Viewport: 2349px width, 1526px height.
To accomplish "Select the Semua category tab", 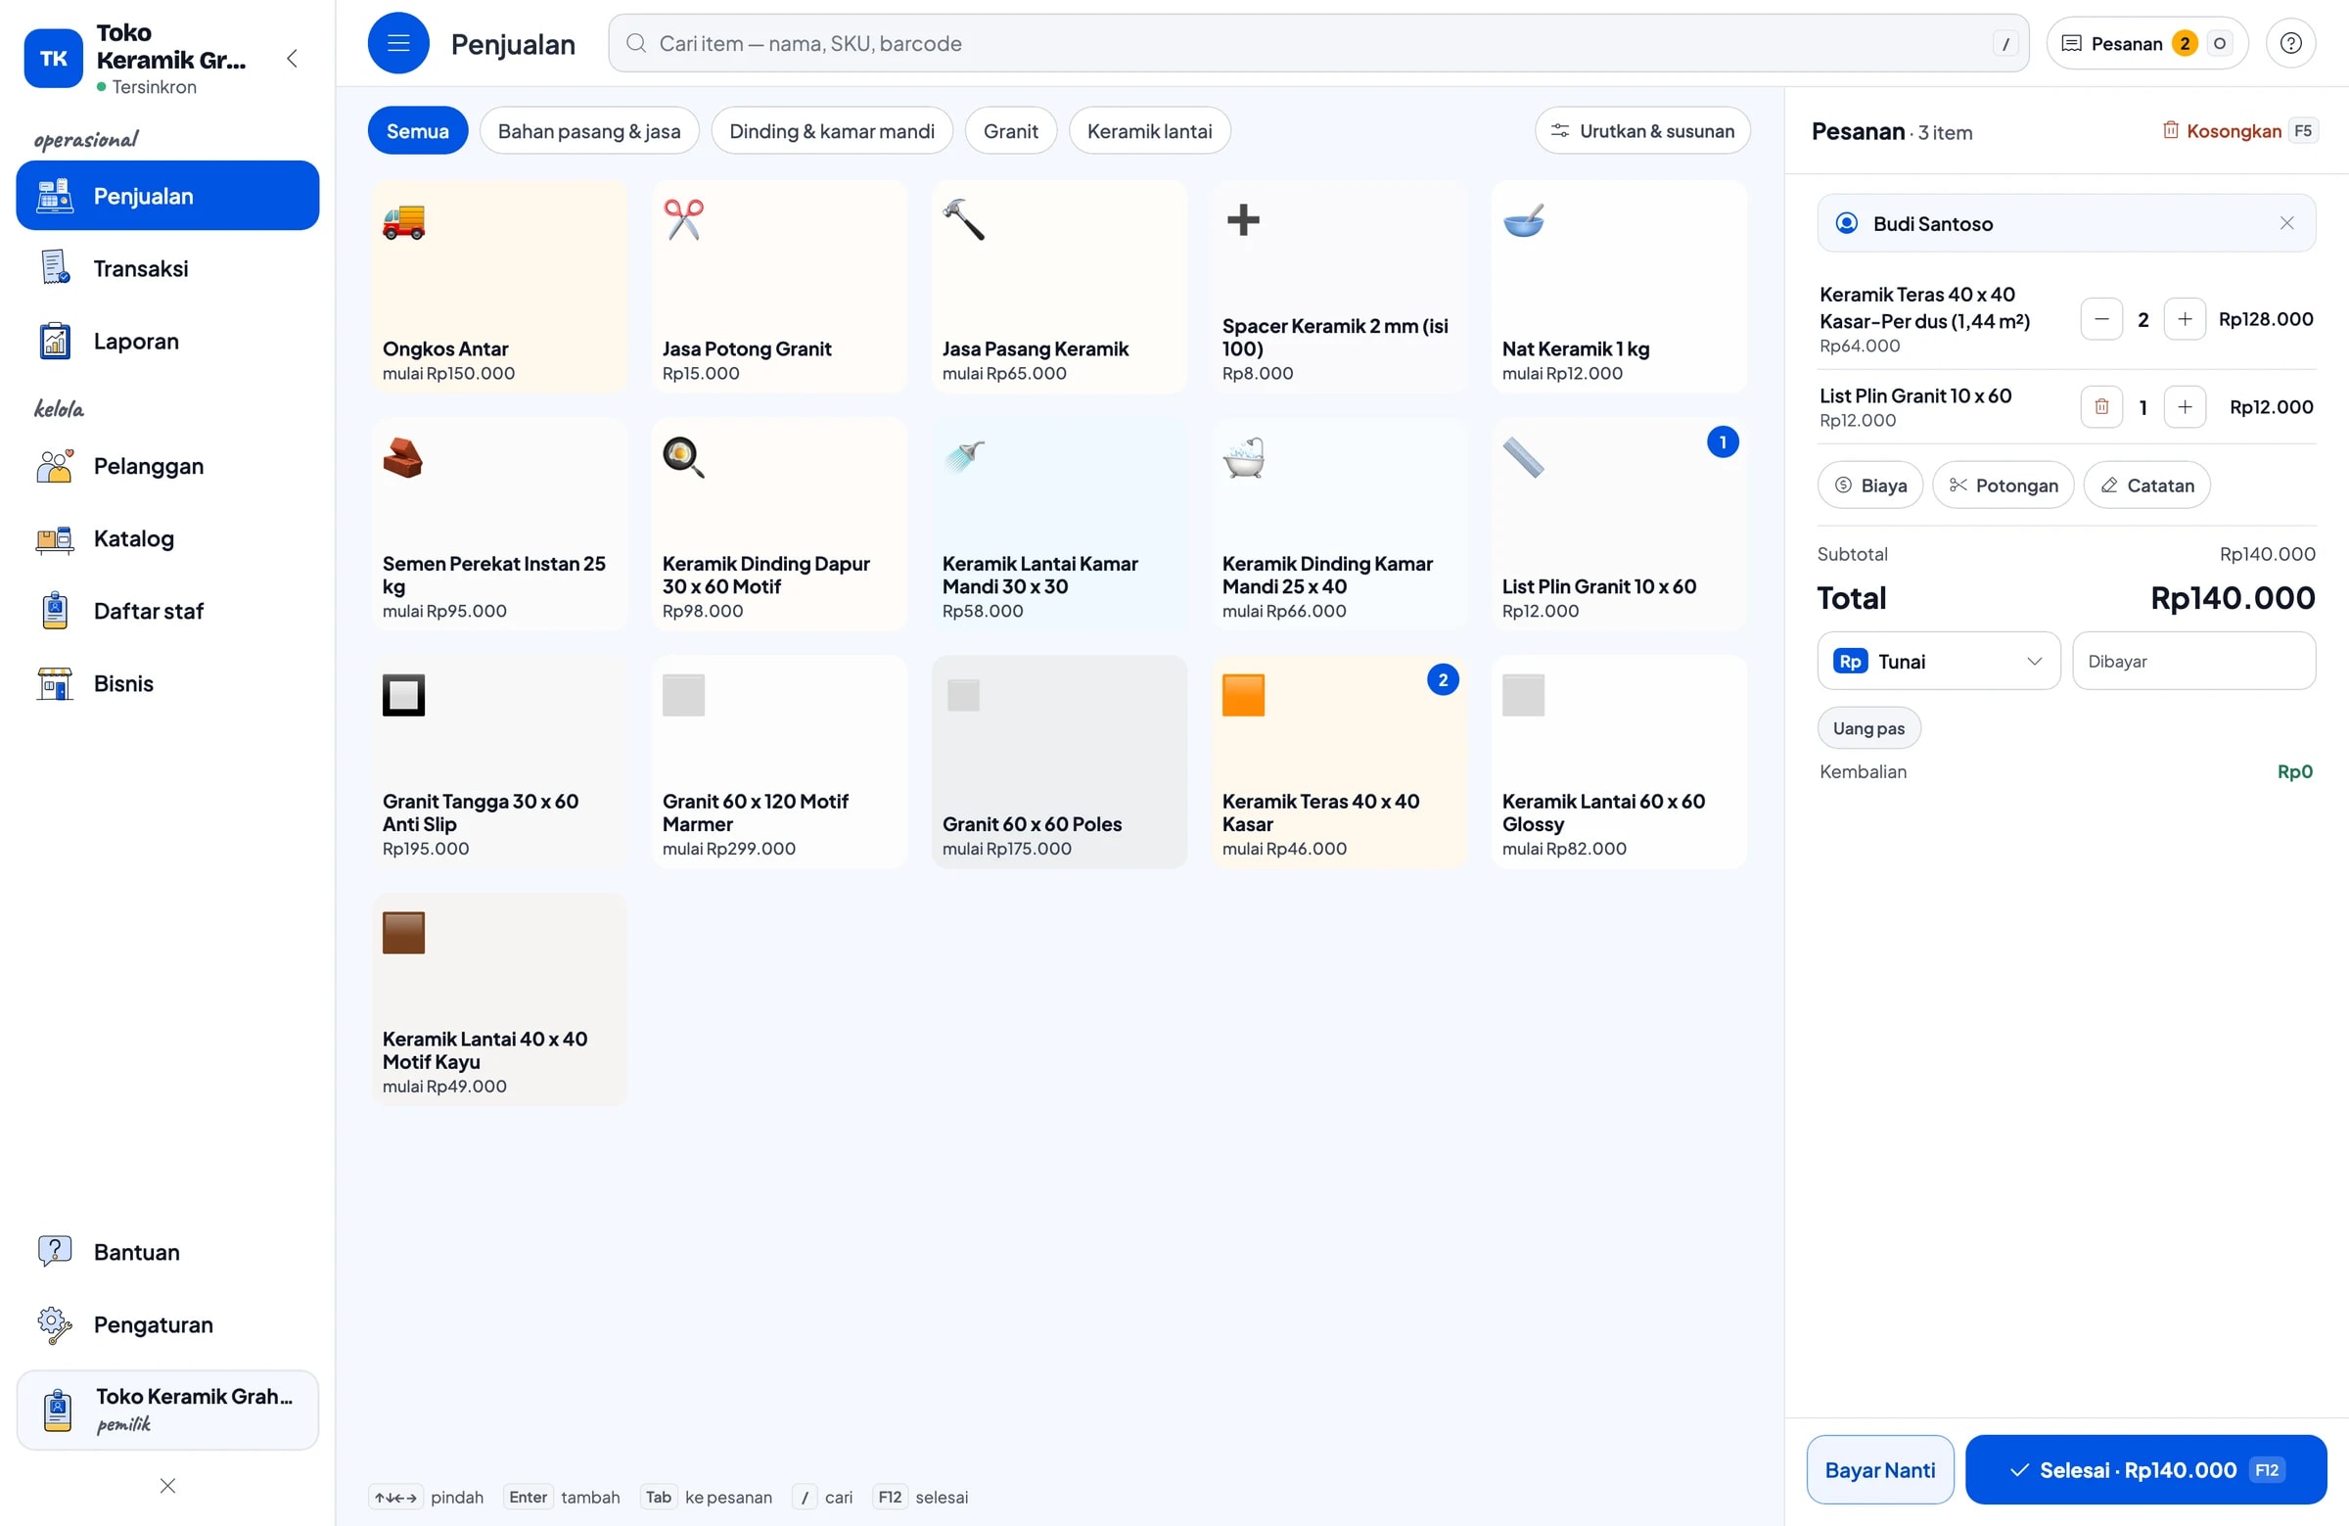I will pyautogui.click(x=418, y=131).
